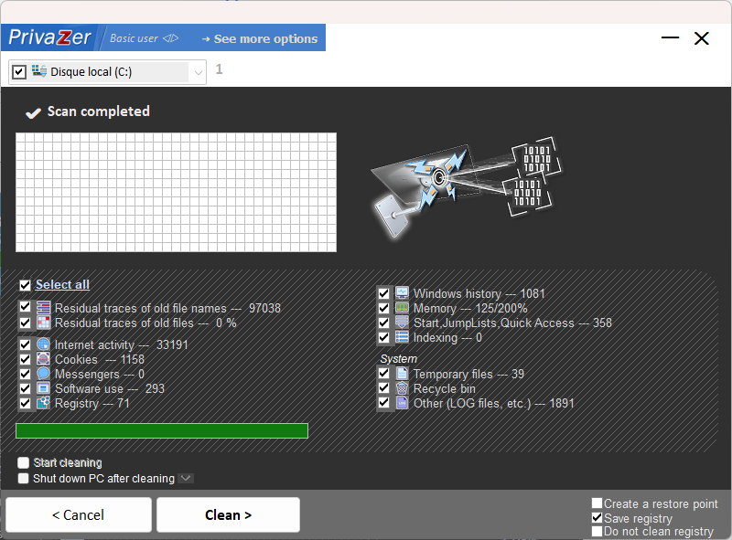This screenshot has height=540, width=732.
Task: Close the PrivaZer window
Action: pyautogui.click(x=702, y=38)
